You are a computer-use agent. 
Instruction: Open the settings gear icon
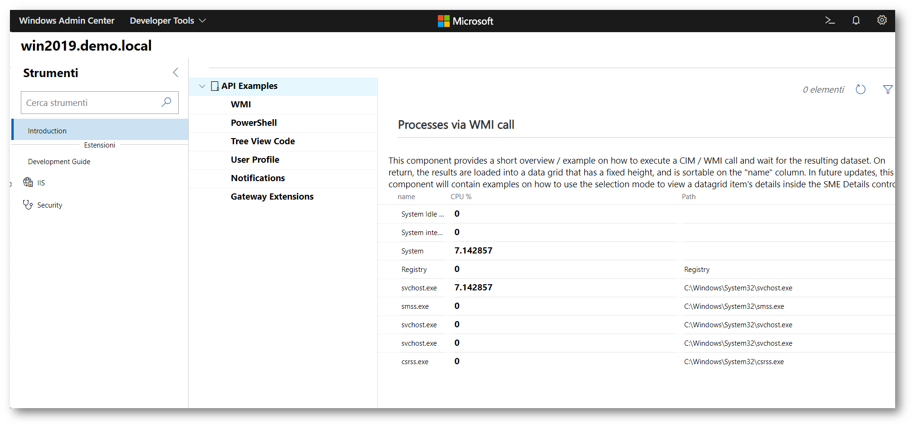coord(881,20)
